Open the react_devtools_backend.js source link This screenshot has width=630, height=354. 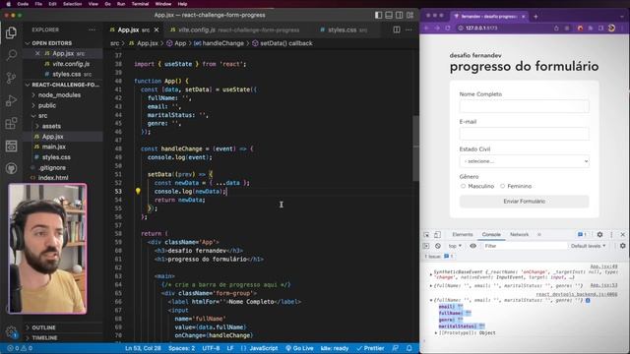point(577,294)
